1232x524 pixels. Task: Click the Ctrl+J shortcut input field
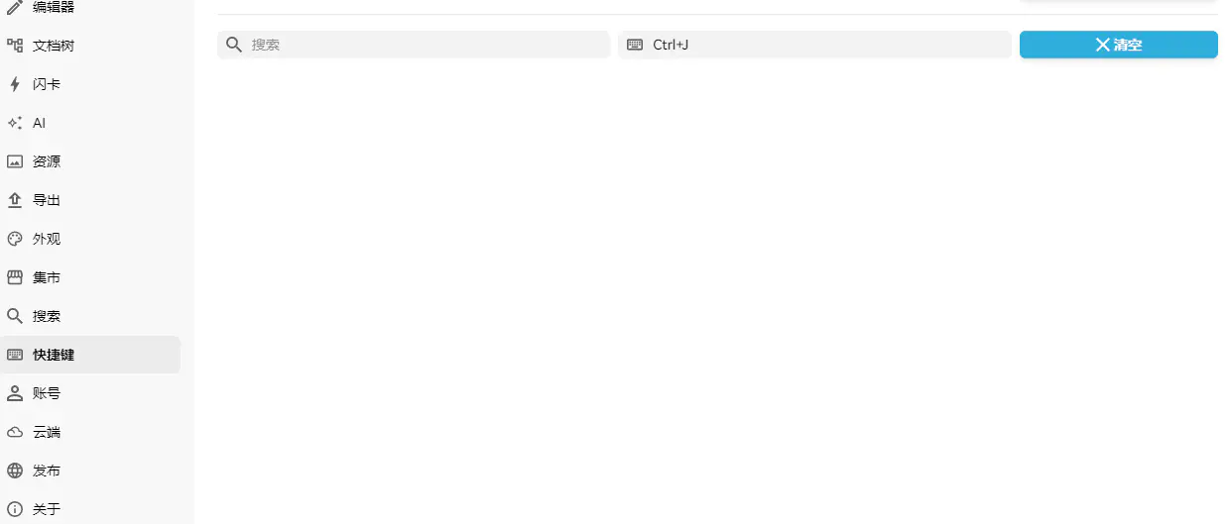pos(814,45)
